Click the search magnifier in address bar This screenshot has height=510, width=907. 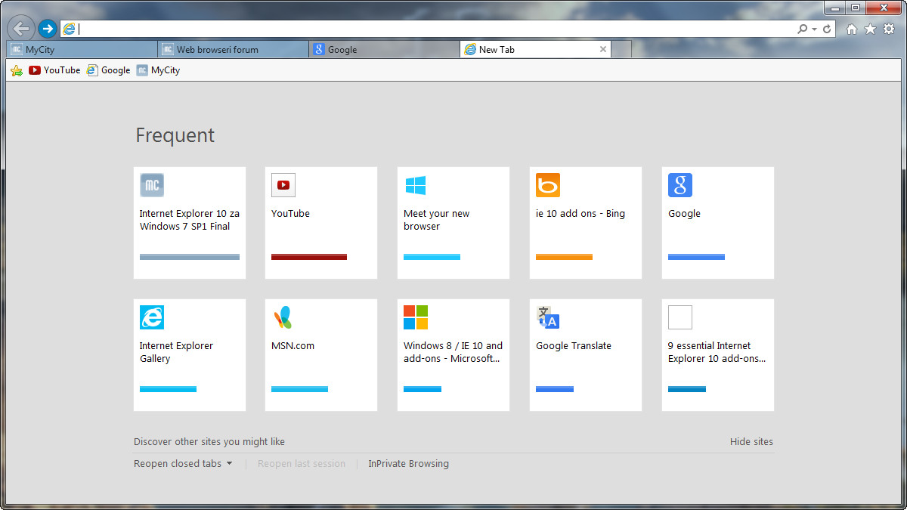click(x=802, y=29)
